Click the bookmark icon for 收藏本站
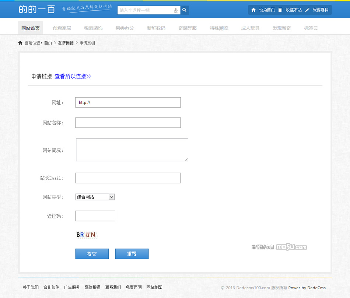Image resolution: width=350 pixels, height=298 pixels. tap(280, 10)
